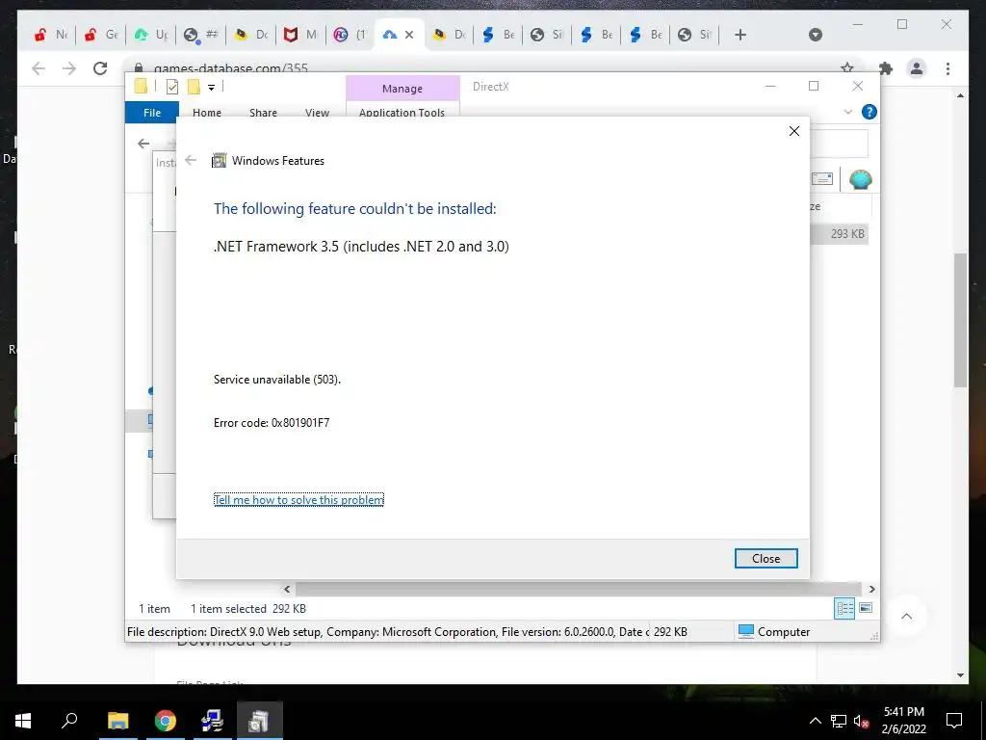The height and width of the screenshot is (740, 986).
Task: Click the 'Tell me how to solve this problem' link
Action: [x=298, y=500]
